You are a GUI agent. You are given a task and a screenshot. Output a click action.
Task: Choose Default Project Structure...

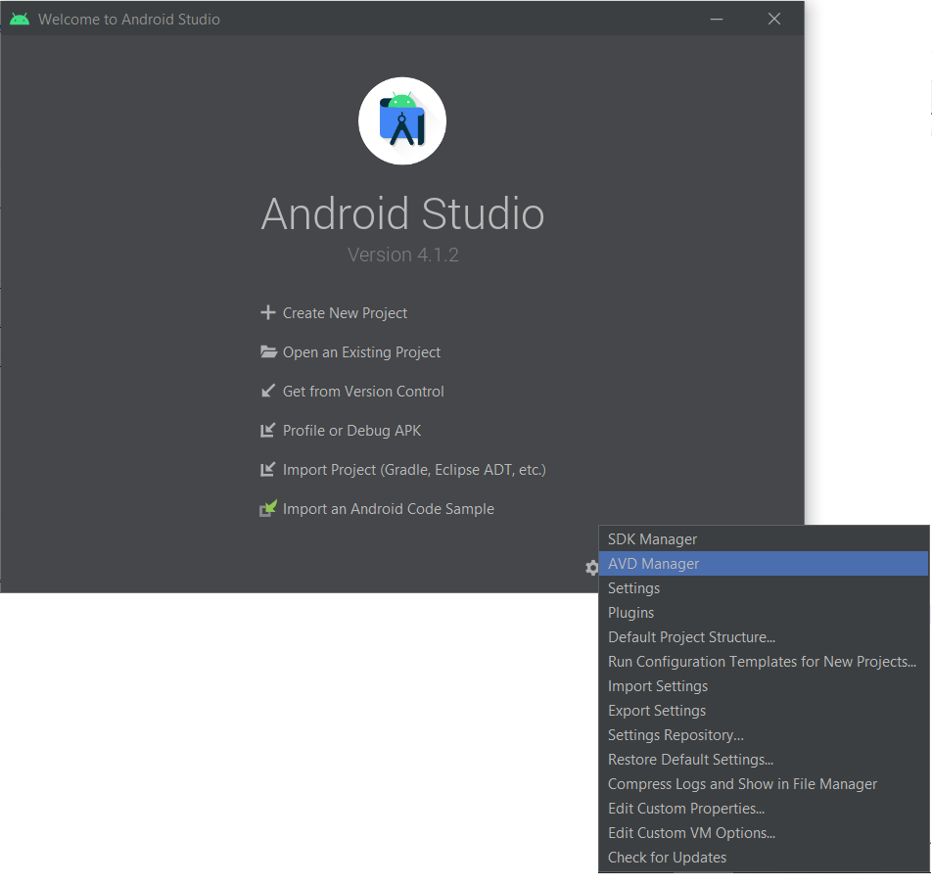[x=764, y=637]
